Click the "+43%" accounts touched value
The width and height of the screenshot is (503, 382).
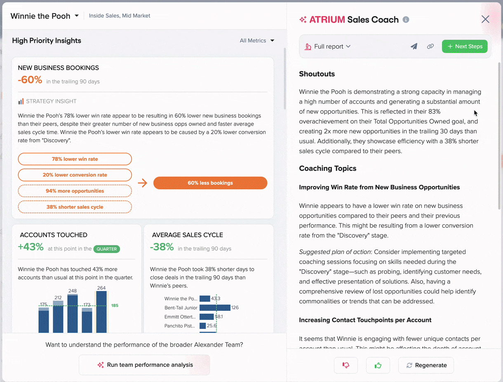pyautogui.click(x=31, y=247)
